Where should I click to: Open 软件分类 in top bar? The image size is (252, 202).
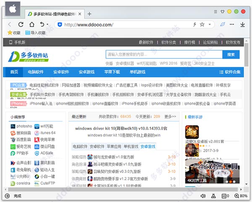pyautogui.click(x=168, y=42)
